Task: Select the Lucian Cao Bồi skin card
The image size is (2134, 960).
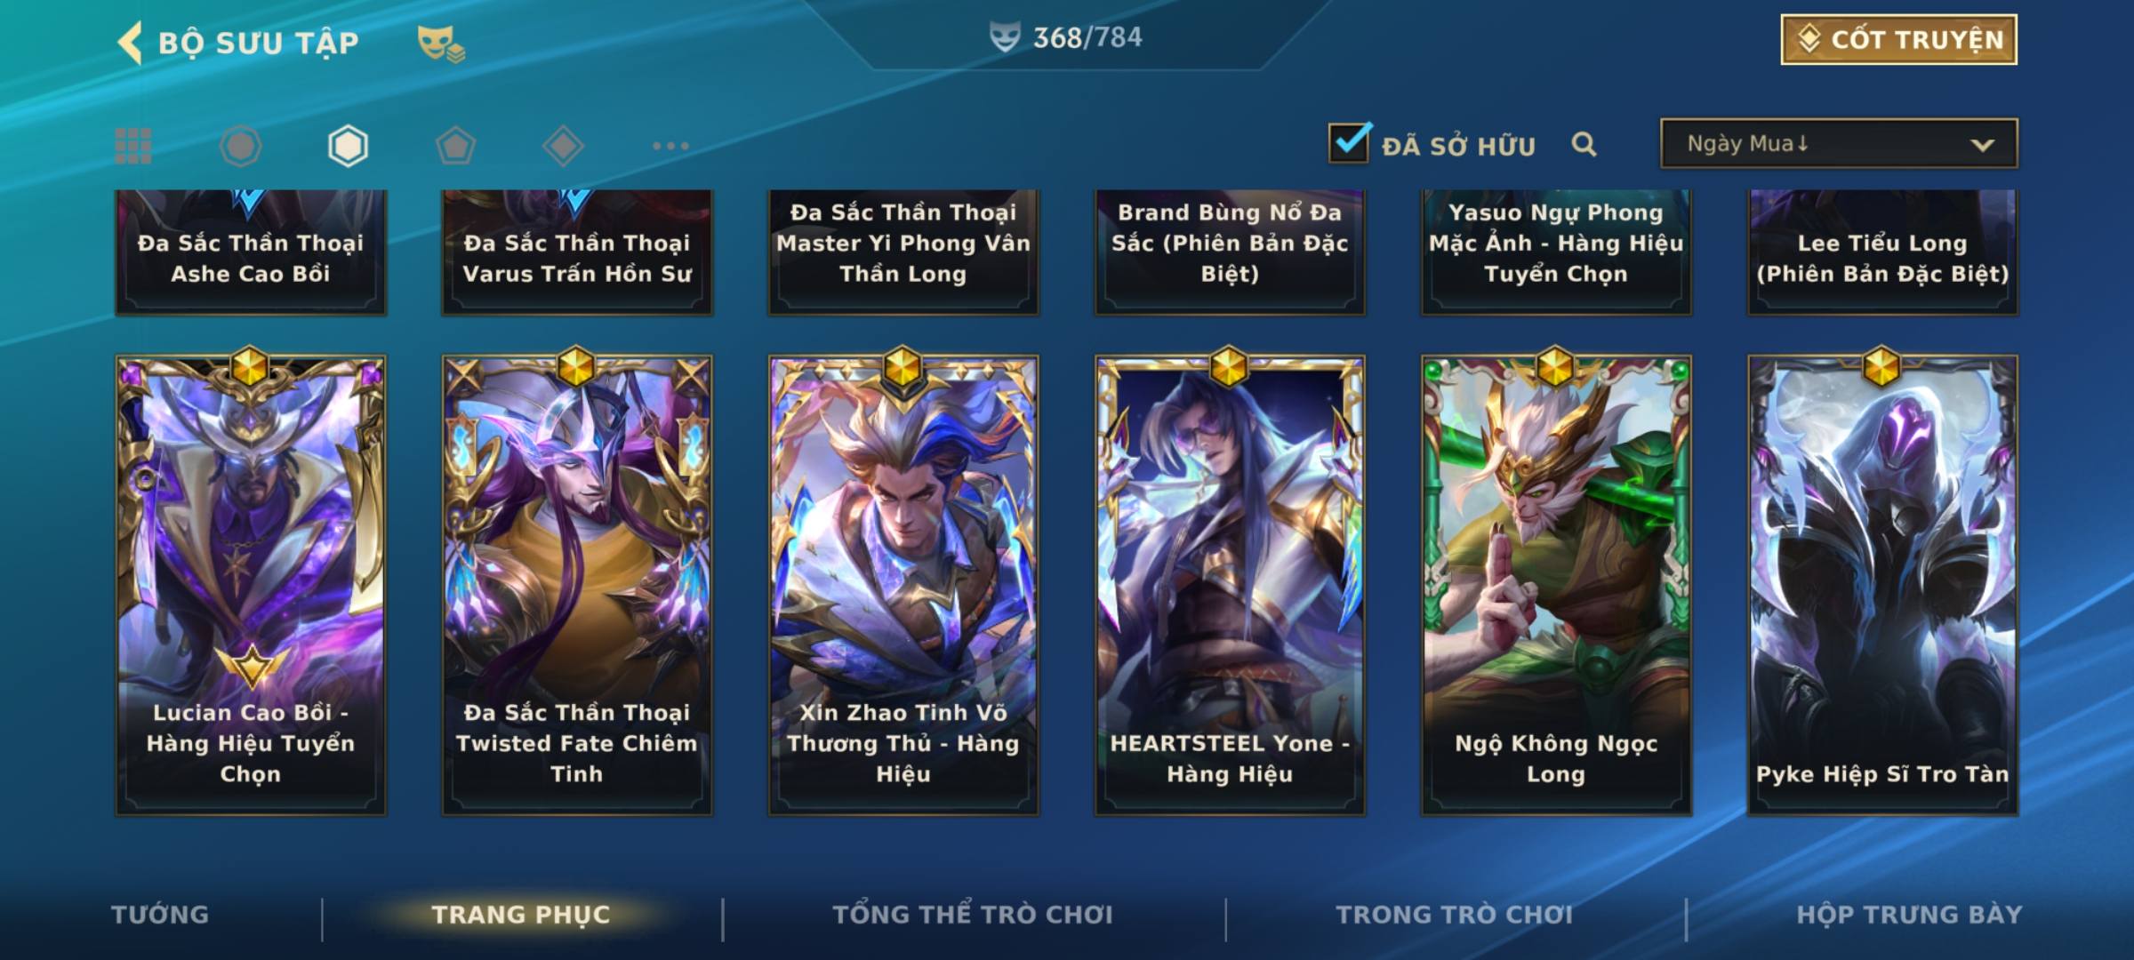Action: (251, 585)
